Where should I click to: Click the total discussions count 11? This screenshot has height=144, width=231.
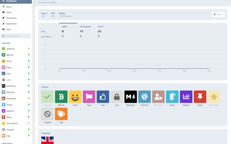(82, 31)
